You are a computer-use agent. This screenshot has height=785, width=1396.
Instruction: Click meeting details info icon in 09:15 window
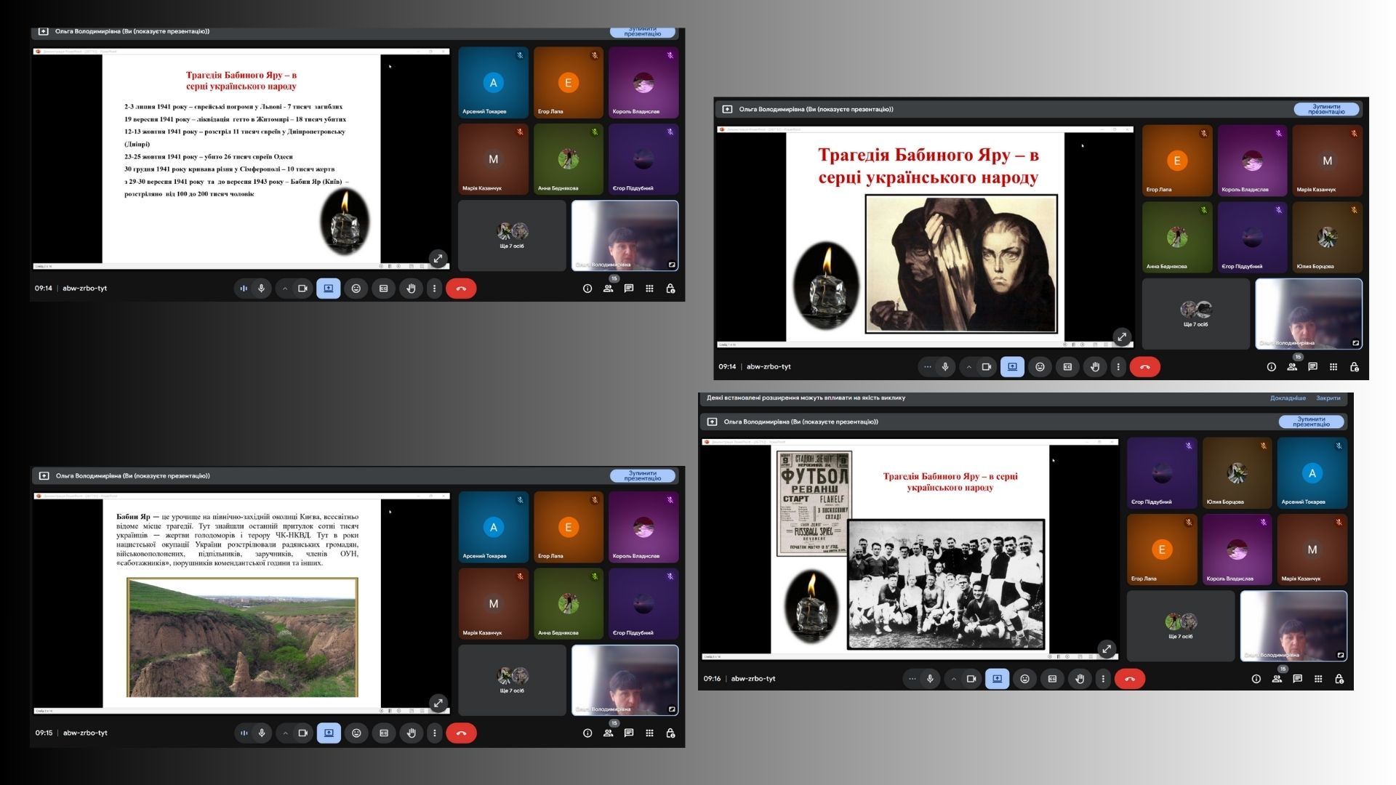point(587,733)
